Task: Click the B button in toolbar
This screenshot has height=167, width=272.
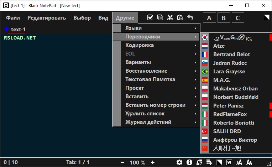Action: click(224, 18)
